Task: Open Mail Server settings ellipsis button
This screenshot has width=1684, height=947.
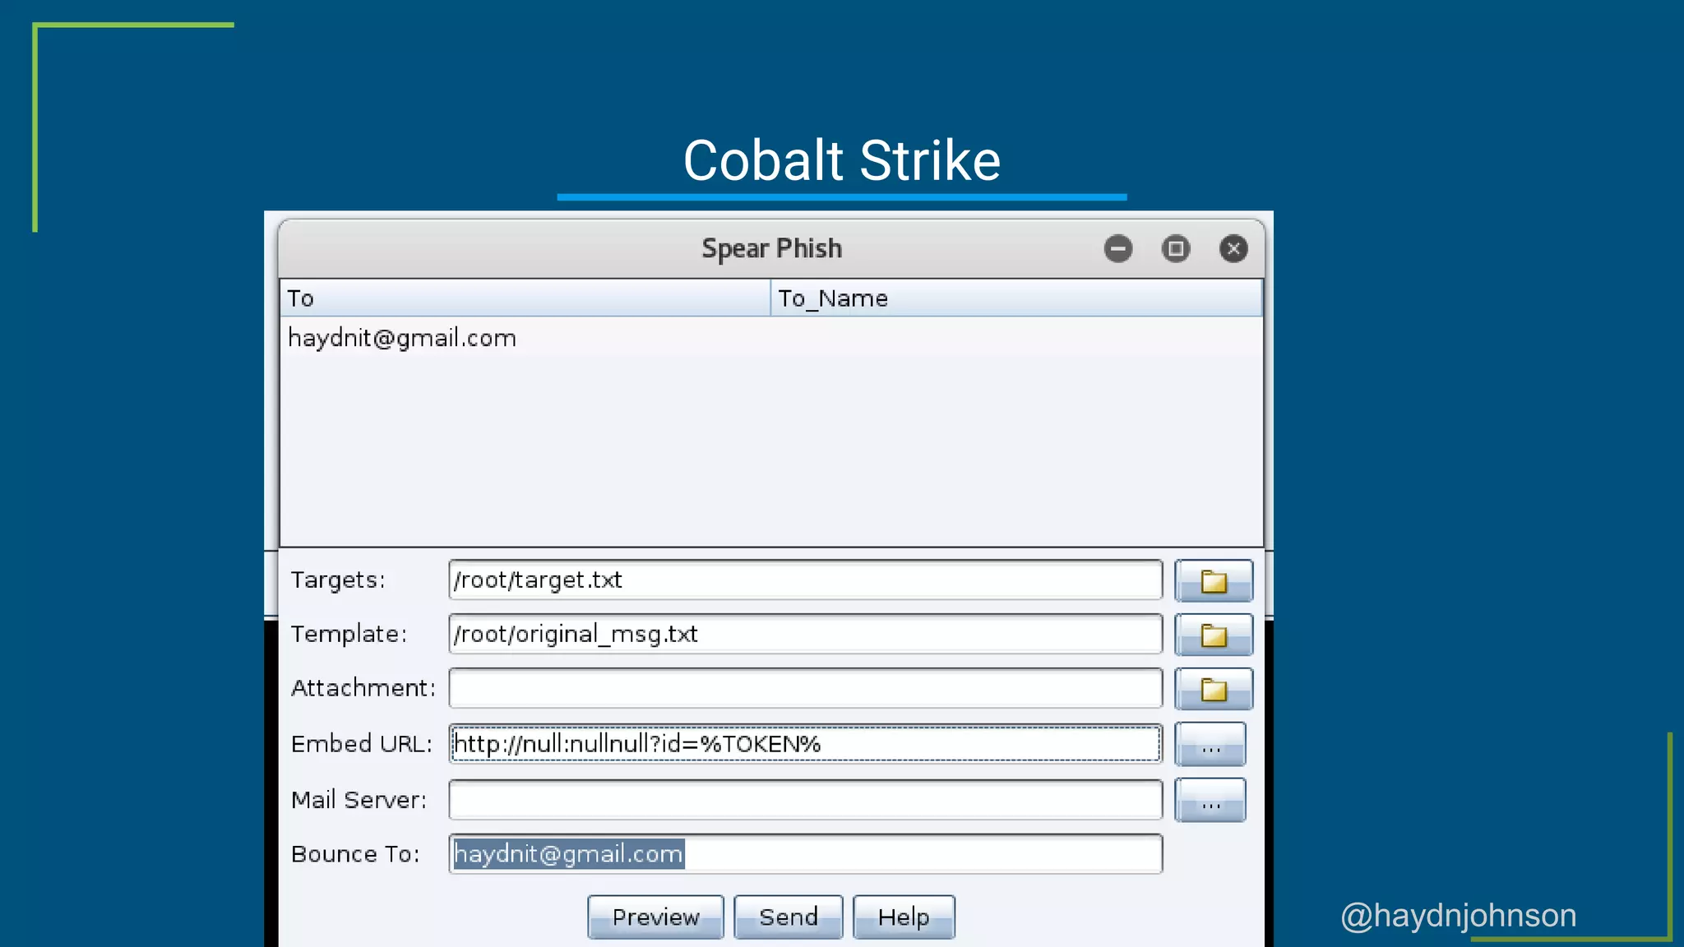Action: 1210,800
